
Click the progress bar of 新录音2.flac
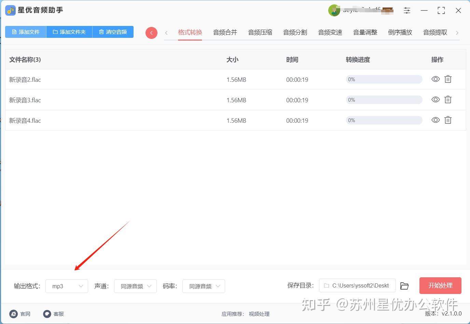384,79
